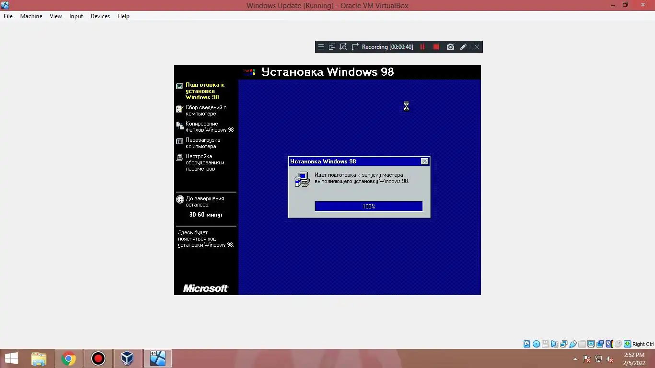Viewport: 655px width, 368px height.
Task: Click the VirtualBox floppy disk status icon
Action: point(545,344)
